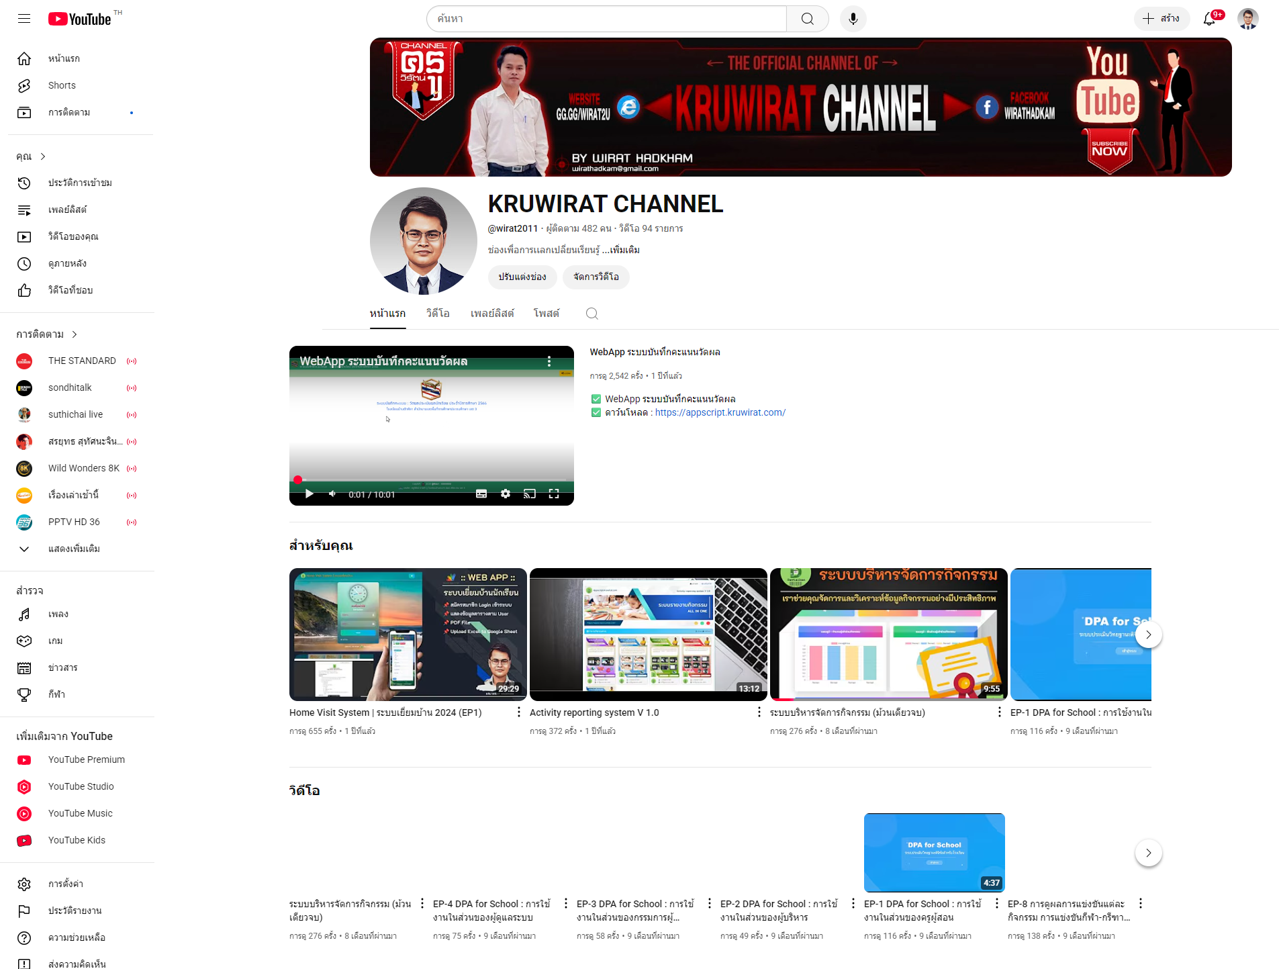1279x969 pixels.
Task: Open the notifications bell
Action: tap(1209, 19)
